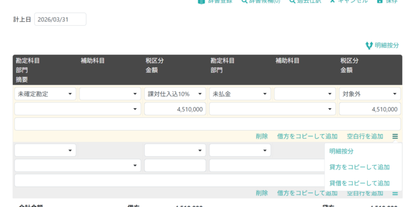Viewport: 415px width, 207px height.
Task: Select 貸借をコピーして追加 from the popup menu
Action: coord(360,183)
